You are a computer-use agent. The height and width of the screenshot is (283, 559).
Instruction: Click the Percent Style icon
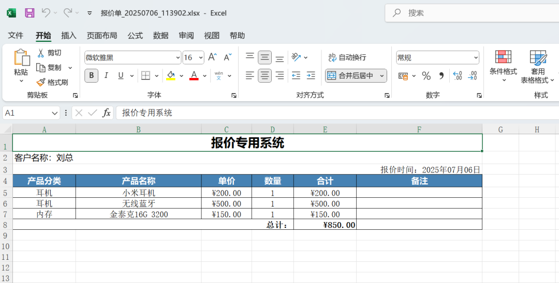click(426, 76)
